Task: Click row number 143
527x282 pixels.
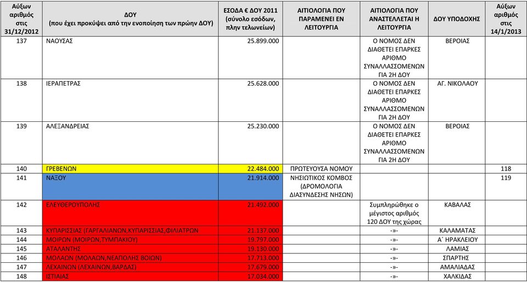Action: (21, 230)
